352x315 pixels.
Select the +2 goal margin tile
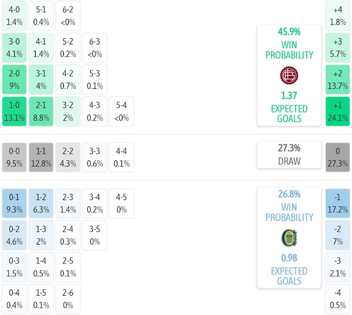[x=338, y=79]
